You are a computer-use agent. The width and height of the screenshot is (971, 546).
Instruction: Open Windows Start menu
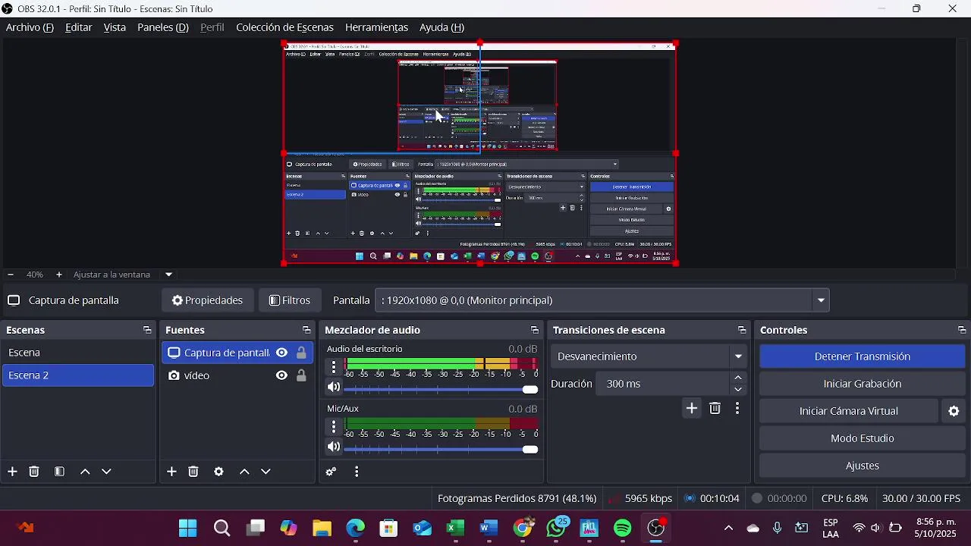point(188,529)
